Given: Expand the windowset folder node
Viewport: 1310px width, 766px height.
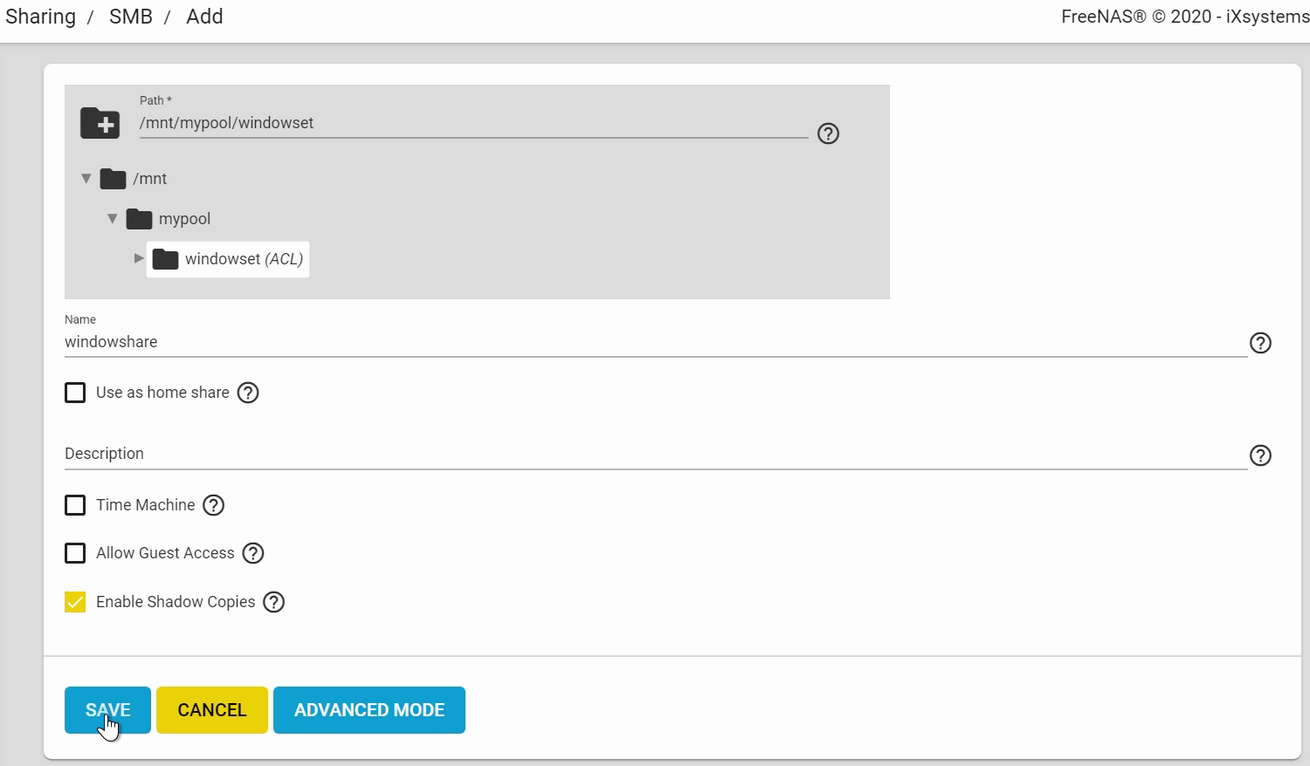Looking at the screenshot, I should click(139, 258).
